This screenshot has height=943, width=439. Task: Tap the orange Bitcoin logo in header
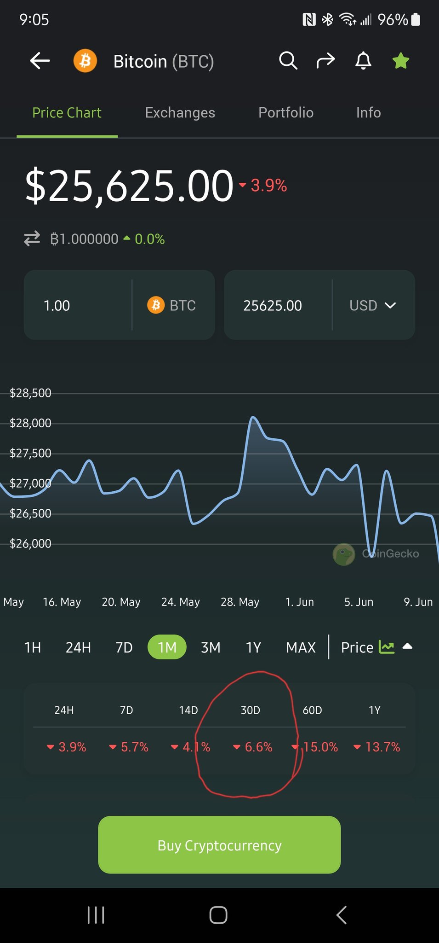tap(85, 61)
